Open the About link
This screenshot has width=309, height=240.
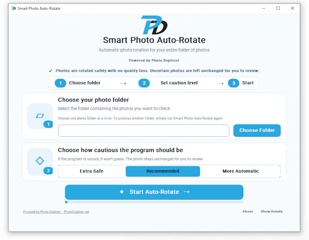248,211
